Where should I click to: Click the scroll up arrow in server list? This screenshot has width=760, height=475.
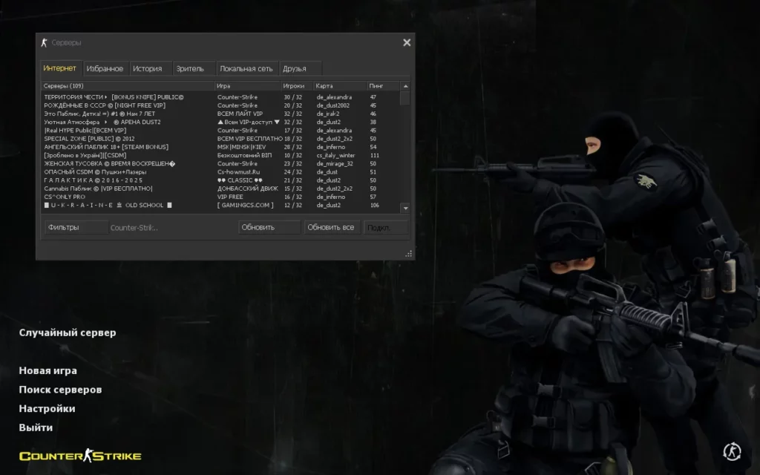pos(405,86)
